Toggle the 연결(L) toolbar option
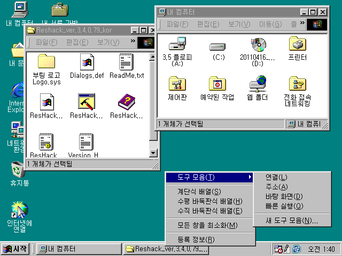This screenshot has width=342, height=256. tap(292, 177)
